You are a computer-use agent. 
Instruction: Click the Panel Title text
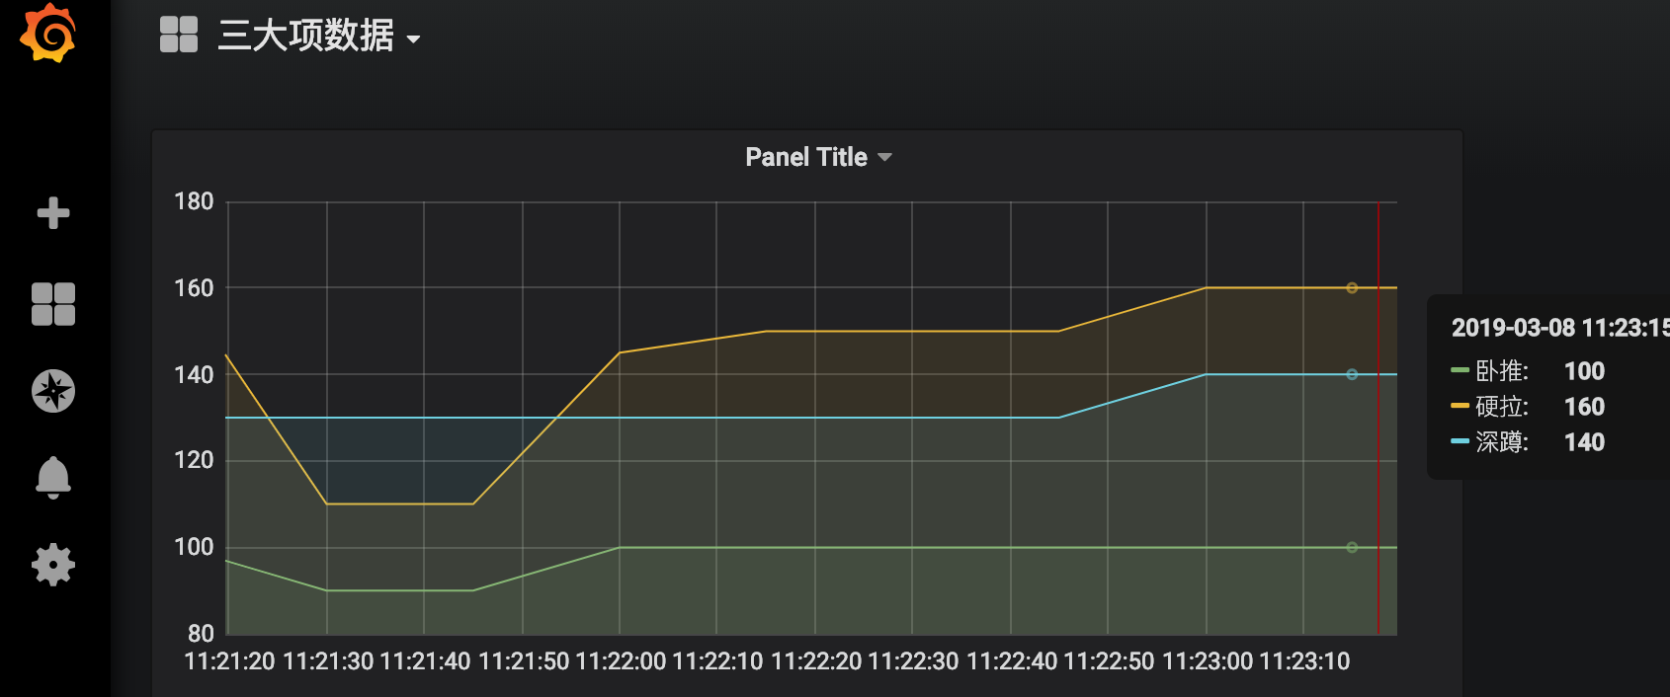click(805, 158)
